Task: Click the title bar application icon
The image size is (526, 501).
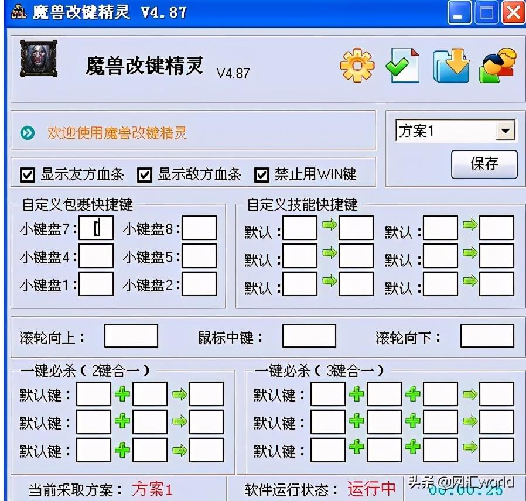Action: click(x=18, y=12)
